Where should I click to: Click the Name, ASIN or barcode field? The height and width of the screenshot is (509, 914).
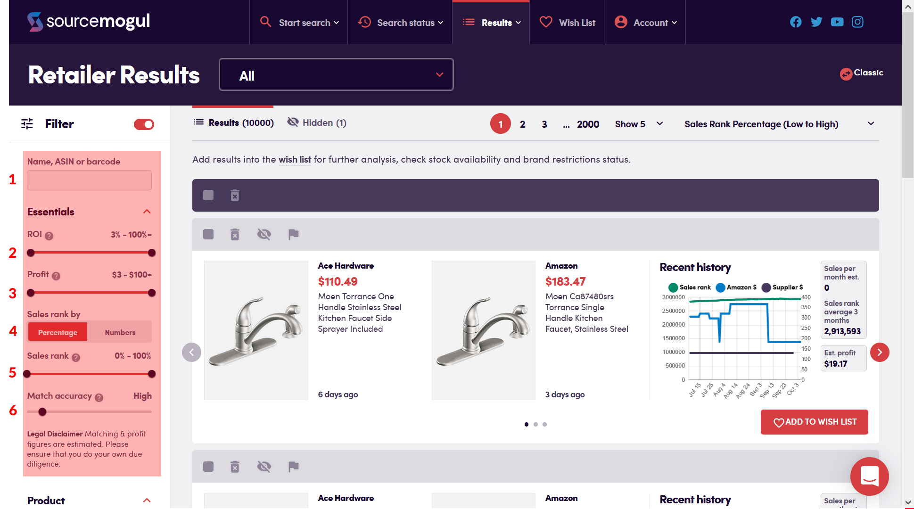coord(89,180)
